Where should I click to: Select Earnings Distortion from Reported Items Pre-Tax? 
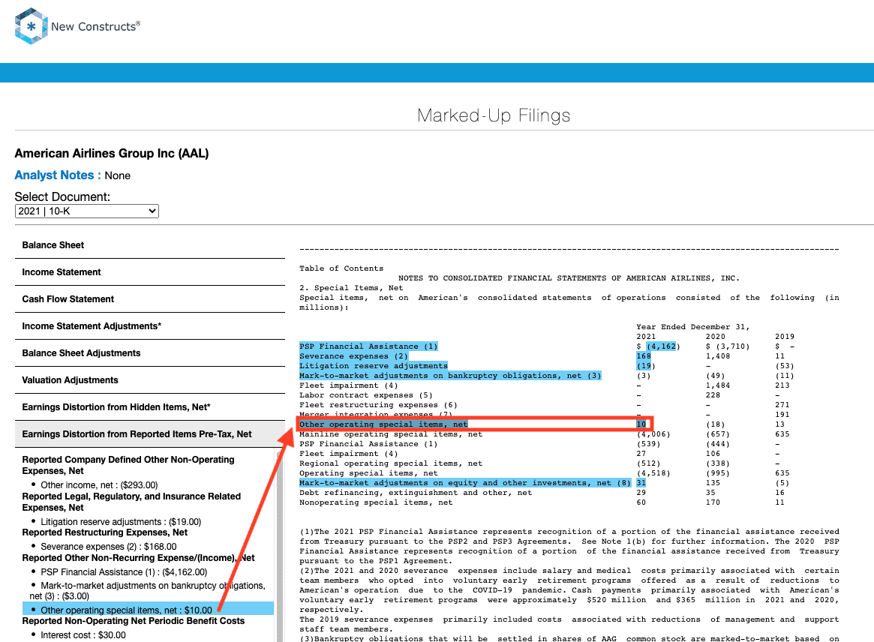coord(150,434)
